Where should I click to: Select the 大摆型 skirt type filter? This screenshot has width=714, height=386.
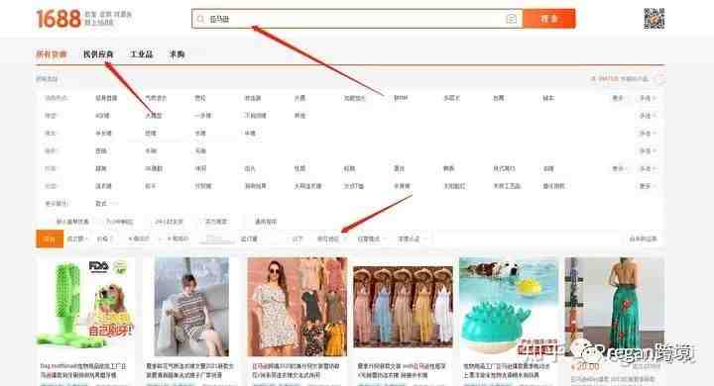point(154,116)
